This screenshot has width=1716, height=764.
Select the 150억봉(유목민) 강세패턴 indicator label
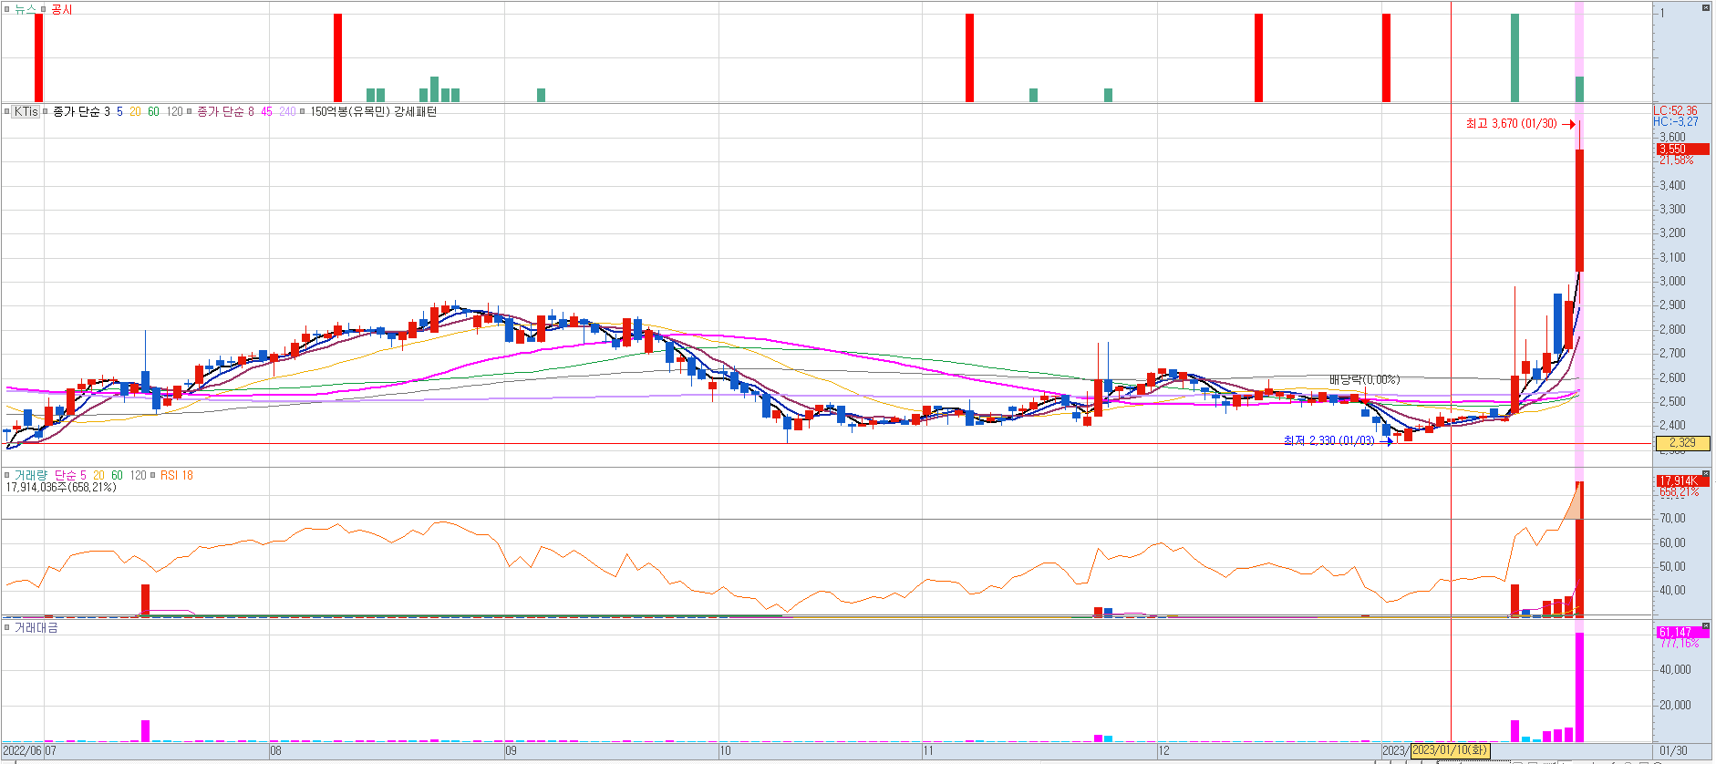point(374,111)
